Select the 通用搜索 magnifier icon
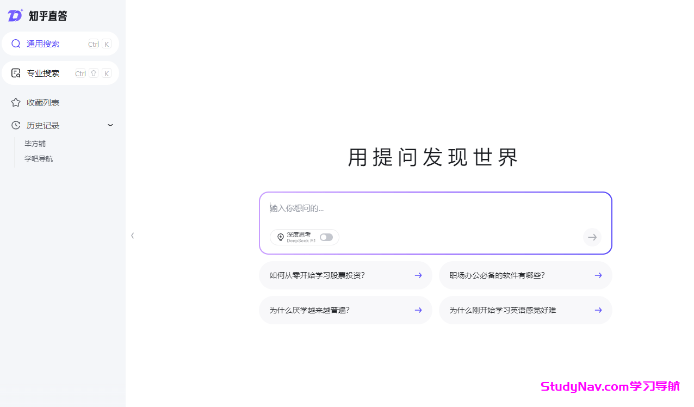This screenshot has height=407, width=694. (x=16, y=44)
